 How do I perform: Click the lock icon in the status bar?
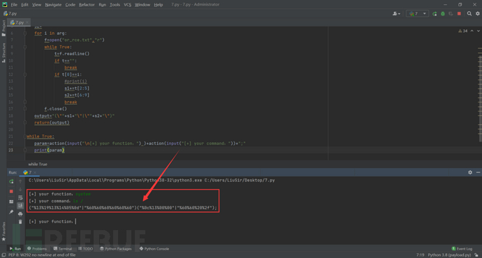476,255
